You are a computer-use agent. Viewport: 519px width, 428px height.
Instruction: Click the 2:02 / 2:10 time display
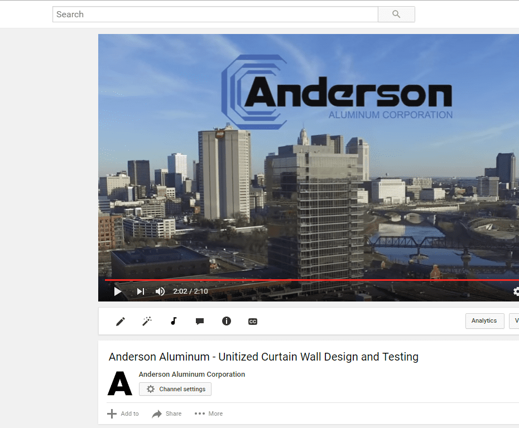190,291
